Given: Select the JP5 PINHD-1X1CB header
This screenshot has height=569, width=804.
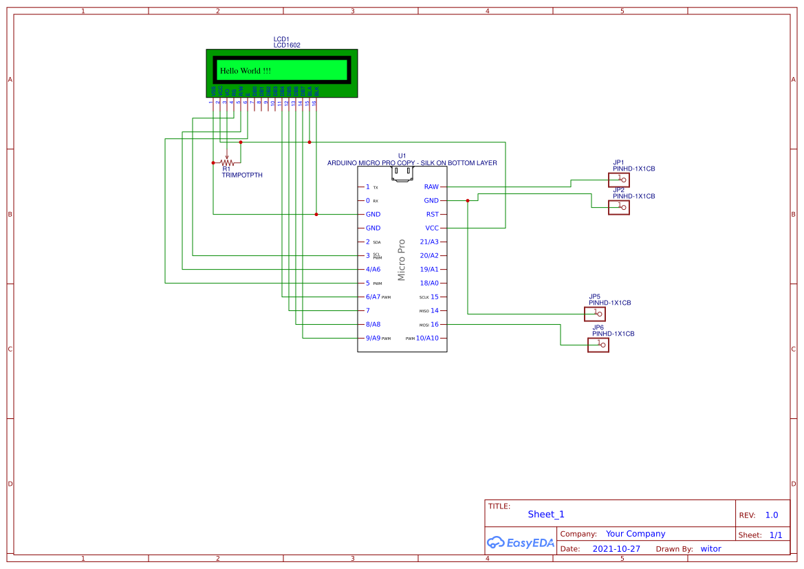Looking at the screenshot, I should click(596, 314).
